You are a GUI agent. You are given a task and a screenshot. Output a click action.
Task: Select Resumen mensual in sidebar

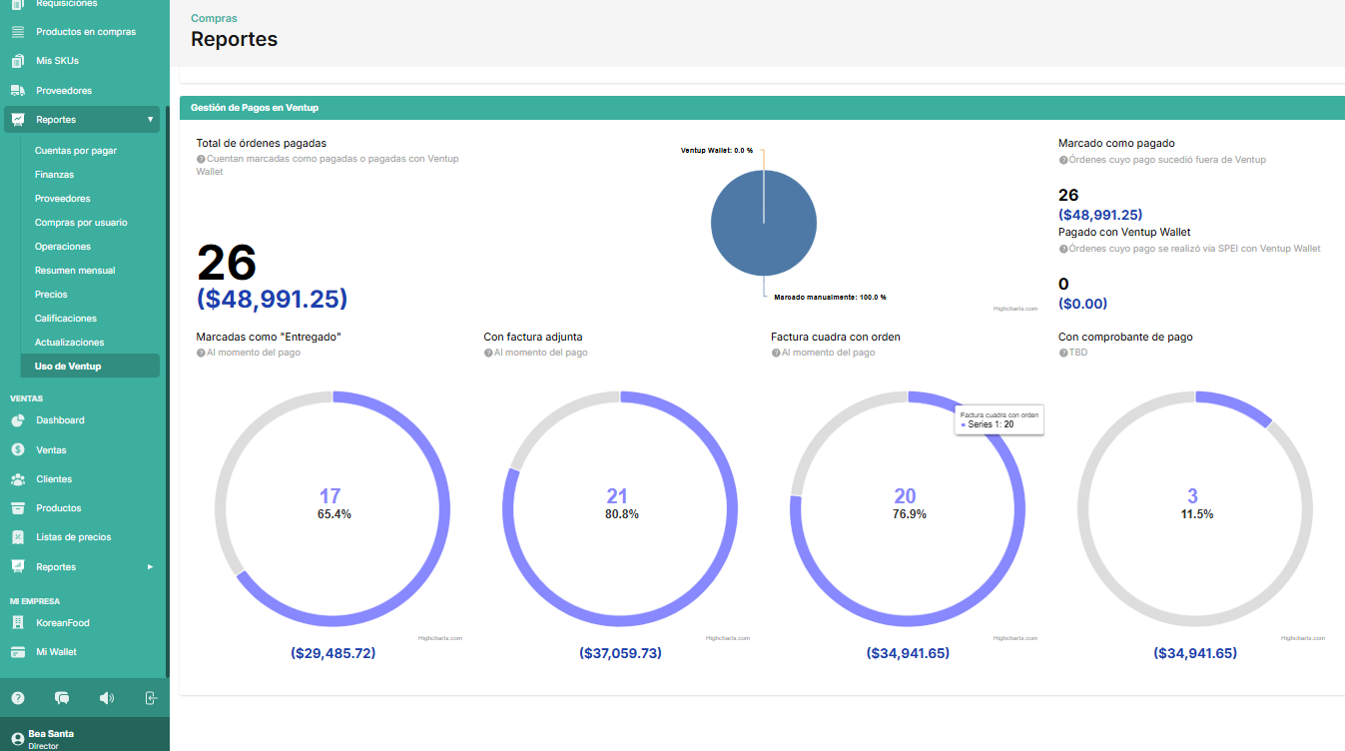[x=75, y=271]
